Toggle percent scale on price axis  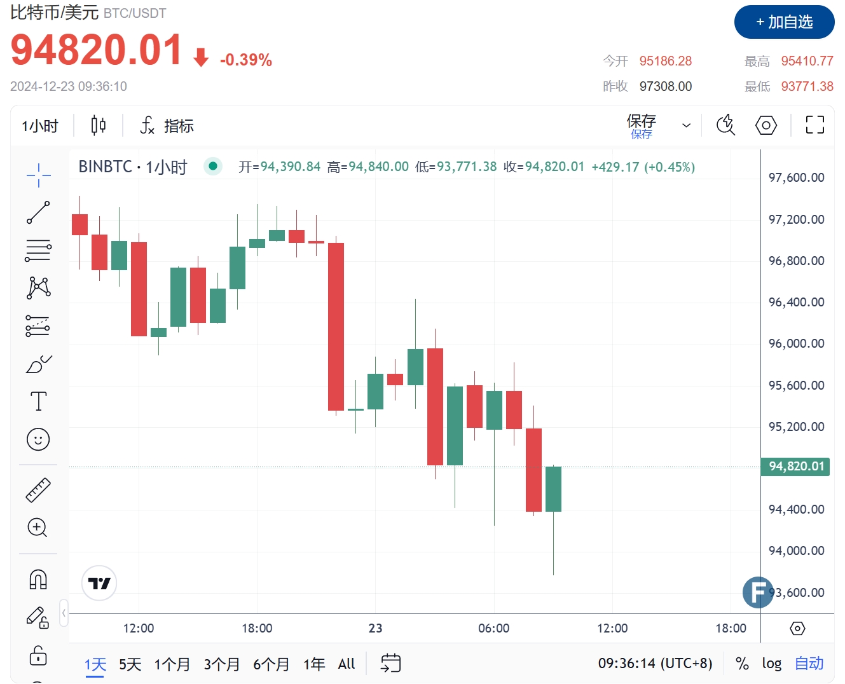click(x=742, y=664)
